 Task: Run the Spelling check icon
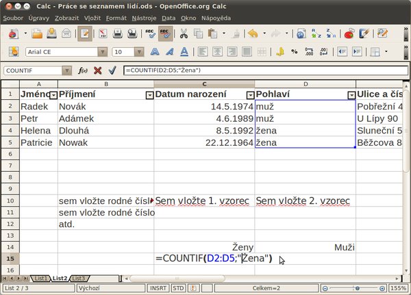click(x=150, y=34)
